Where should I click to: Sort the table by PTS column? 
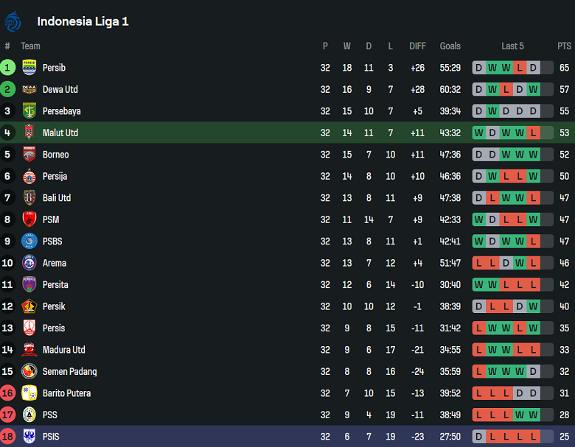[x=564, y=46]
